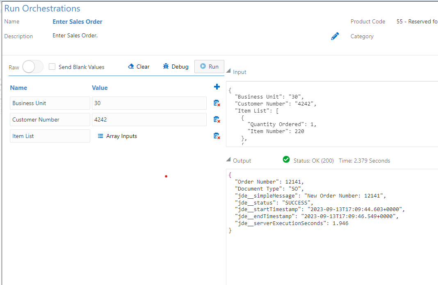The image size is (438, 285).
Task: Remove the Item List input value
Action: [217, 136]
